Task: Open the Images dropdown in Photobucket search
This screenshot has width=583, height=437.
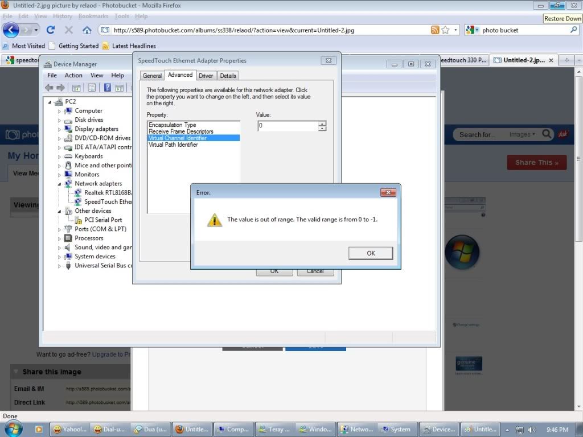Action: point(522,134)
